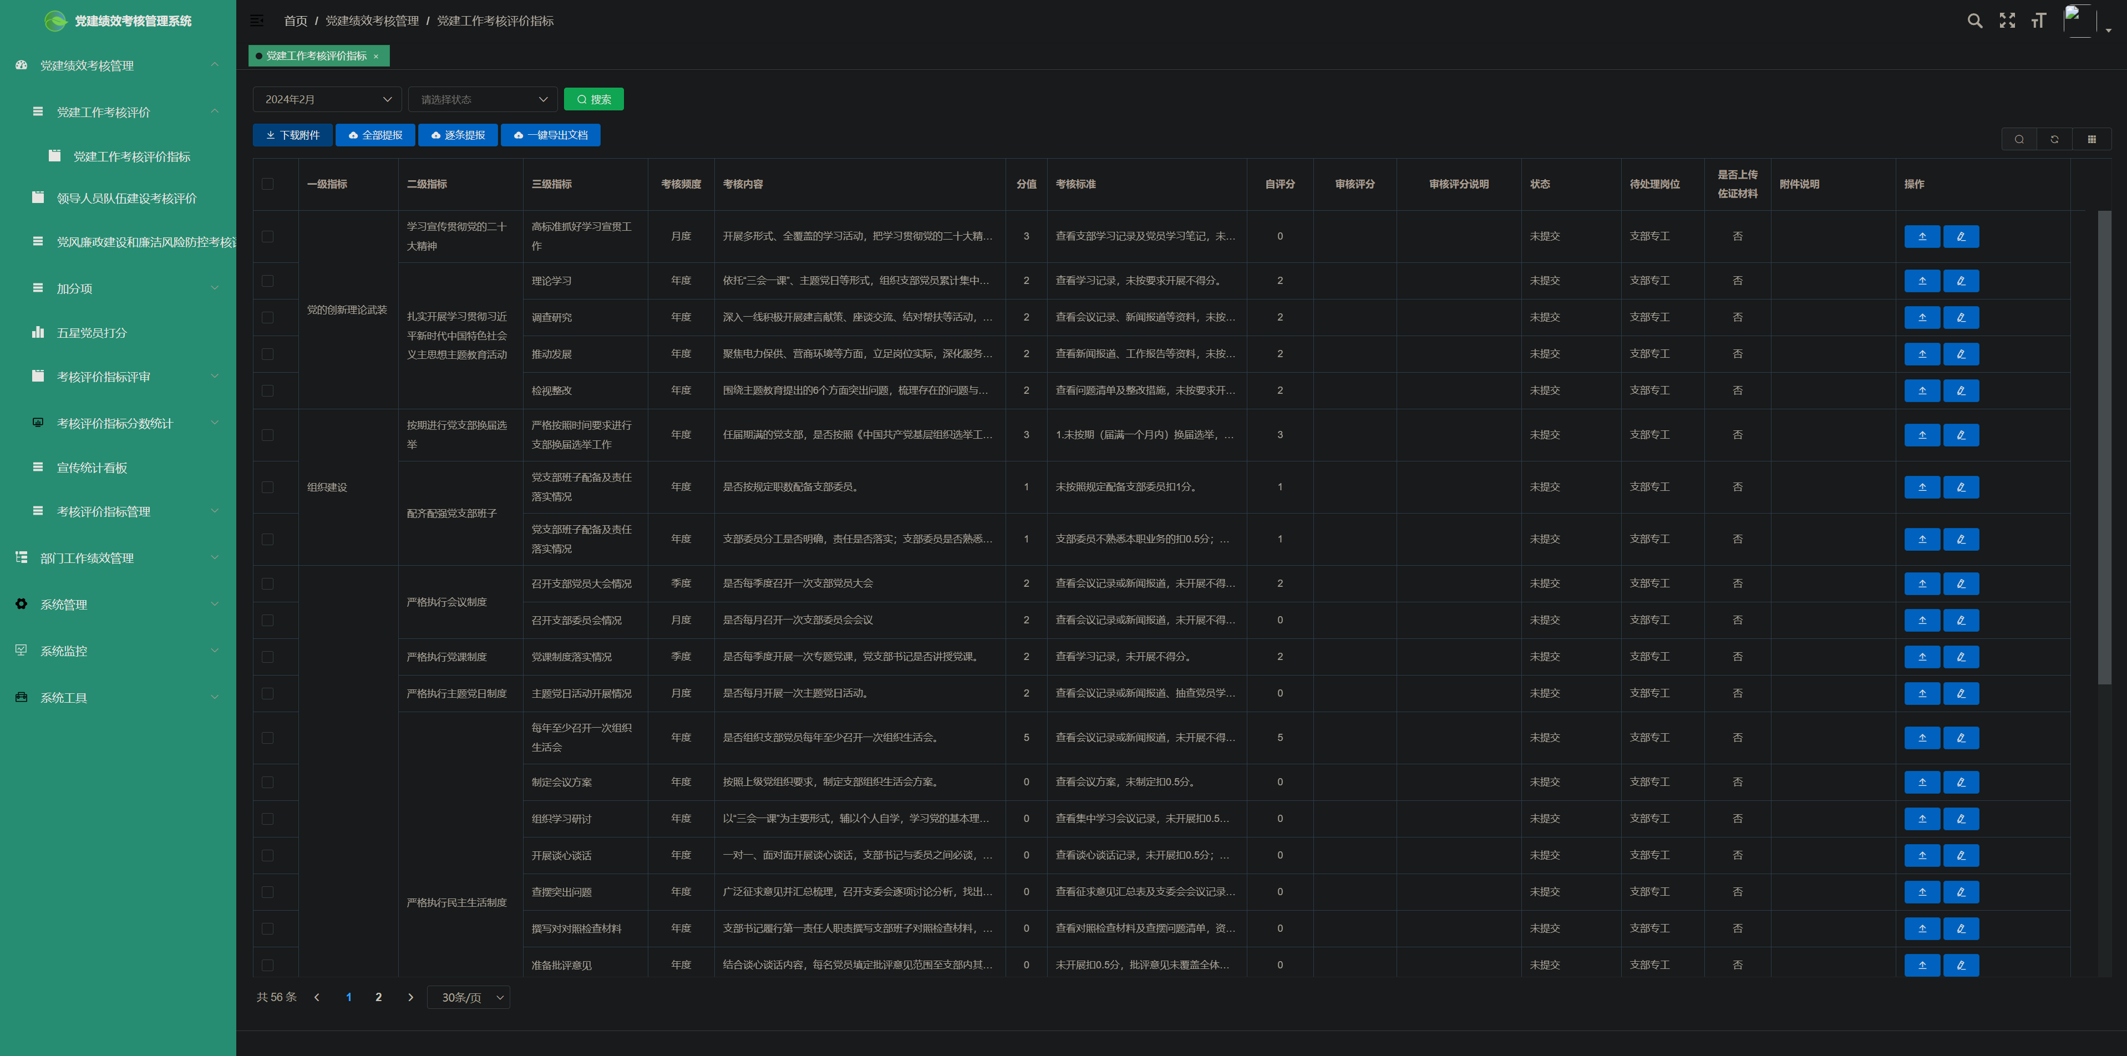The width and height of the screenshot is (2127, 1056).
Task: Check the 开展谈心谈话 row checkbox
Action: pos(267,855)
